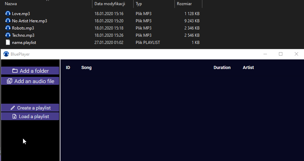The width and height of the screenshot is (304, 161).
Task: Click the name.playlist document icon
Action: pyautogui.click(x=8, y=43)
